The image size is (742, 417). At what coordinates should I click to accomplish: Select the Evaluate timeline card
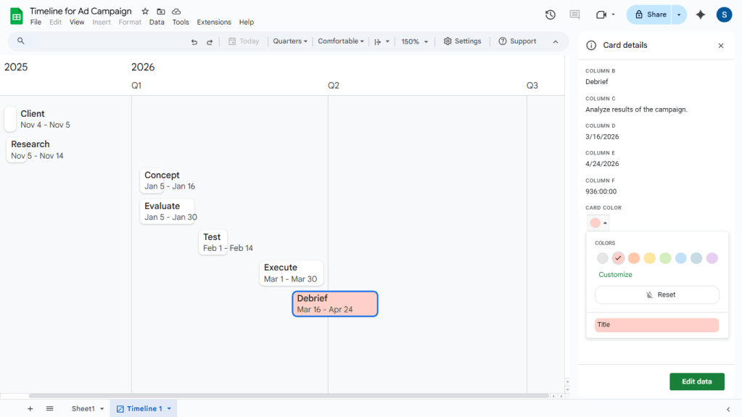click(x=167, y=212)
